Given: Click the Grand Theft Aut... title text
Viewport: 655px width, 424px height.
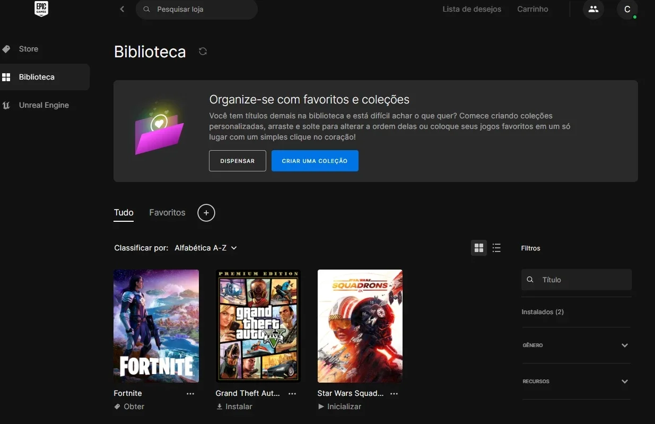Looking at the screenshot, I should (248, 393).
